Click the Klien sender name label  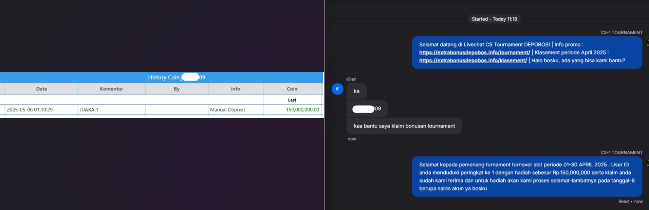point(351,79)
